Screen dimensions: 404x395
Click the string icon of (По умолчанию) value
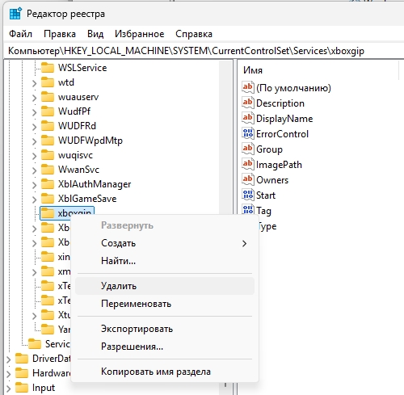point(248,87)
